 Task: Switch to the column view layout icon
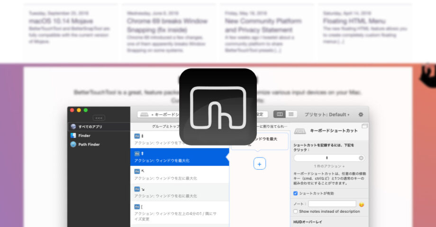[280, 114]
